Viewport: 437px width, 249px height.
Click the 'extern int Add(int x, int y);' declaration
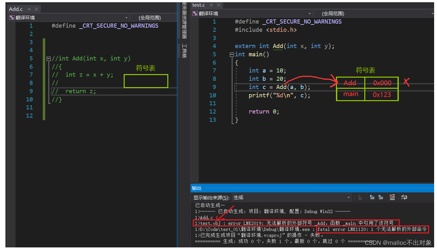click(285, 46)
